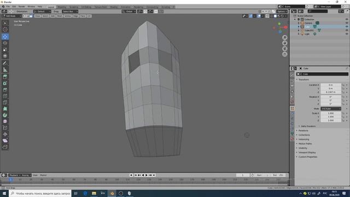Open the timeline Keying popover
Image resolution: width=350 pixels, height=197 pixels.
(26, 175)
